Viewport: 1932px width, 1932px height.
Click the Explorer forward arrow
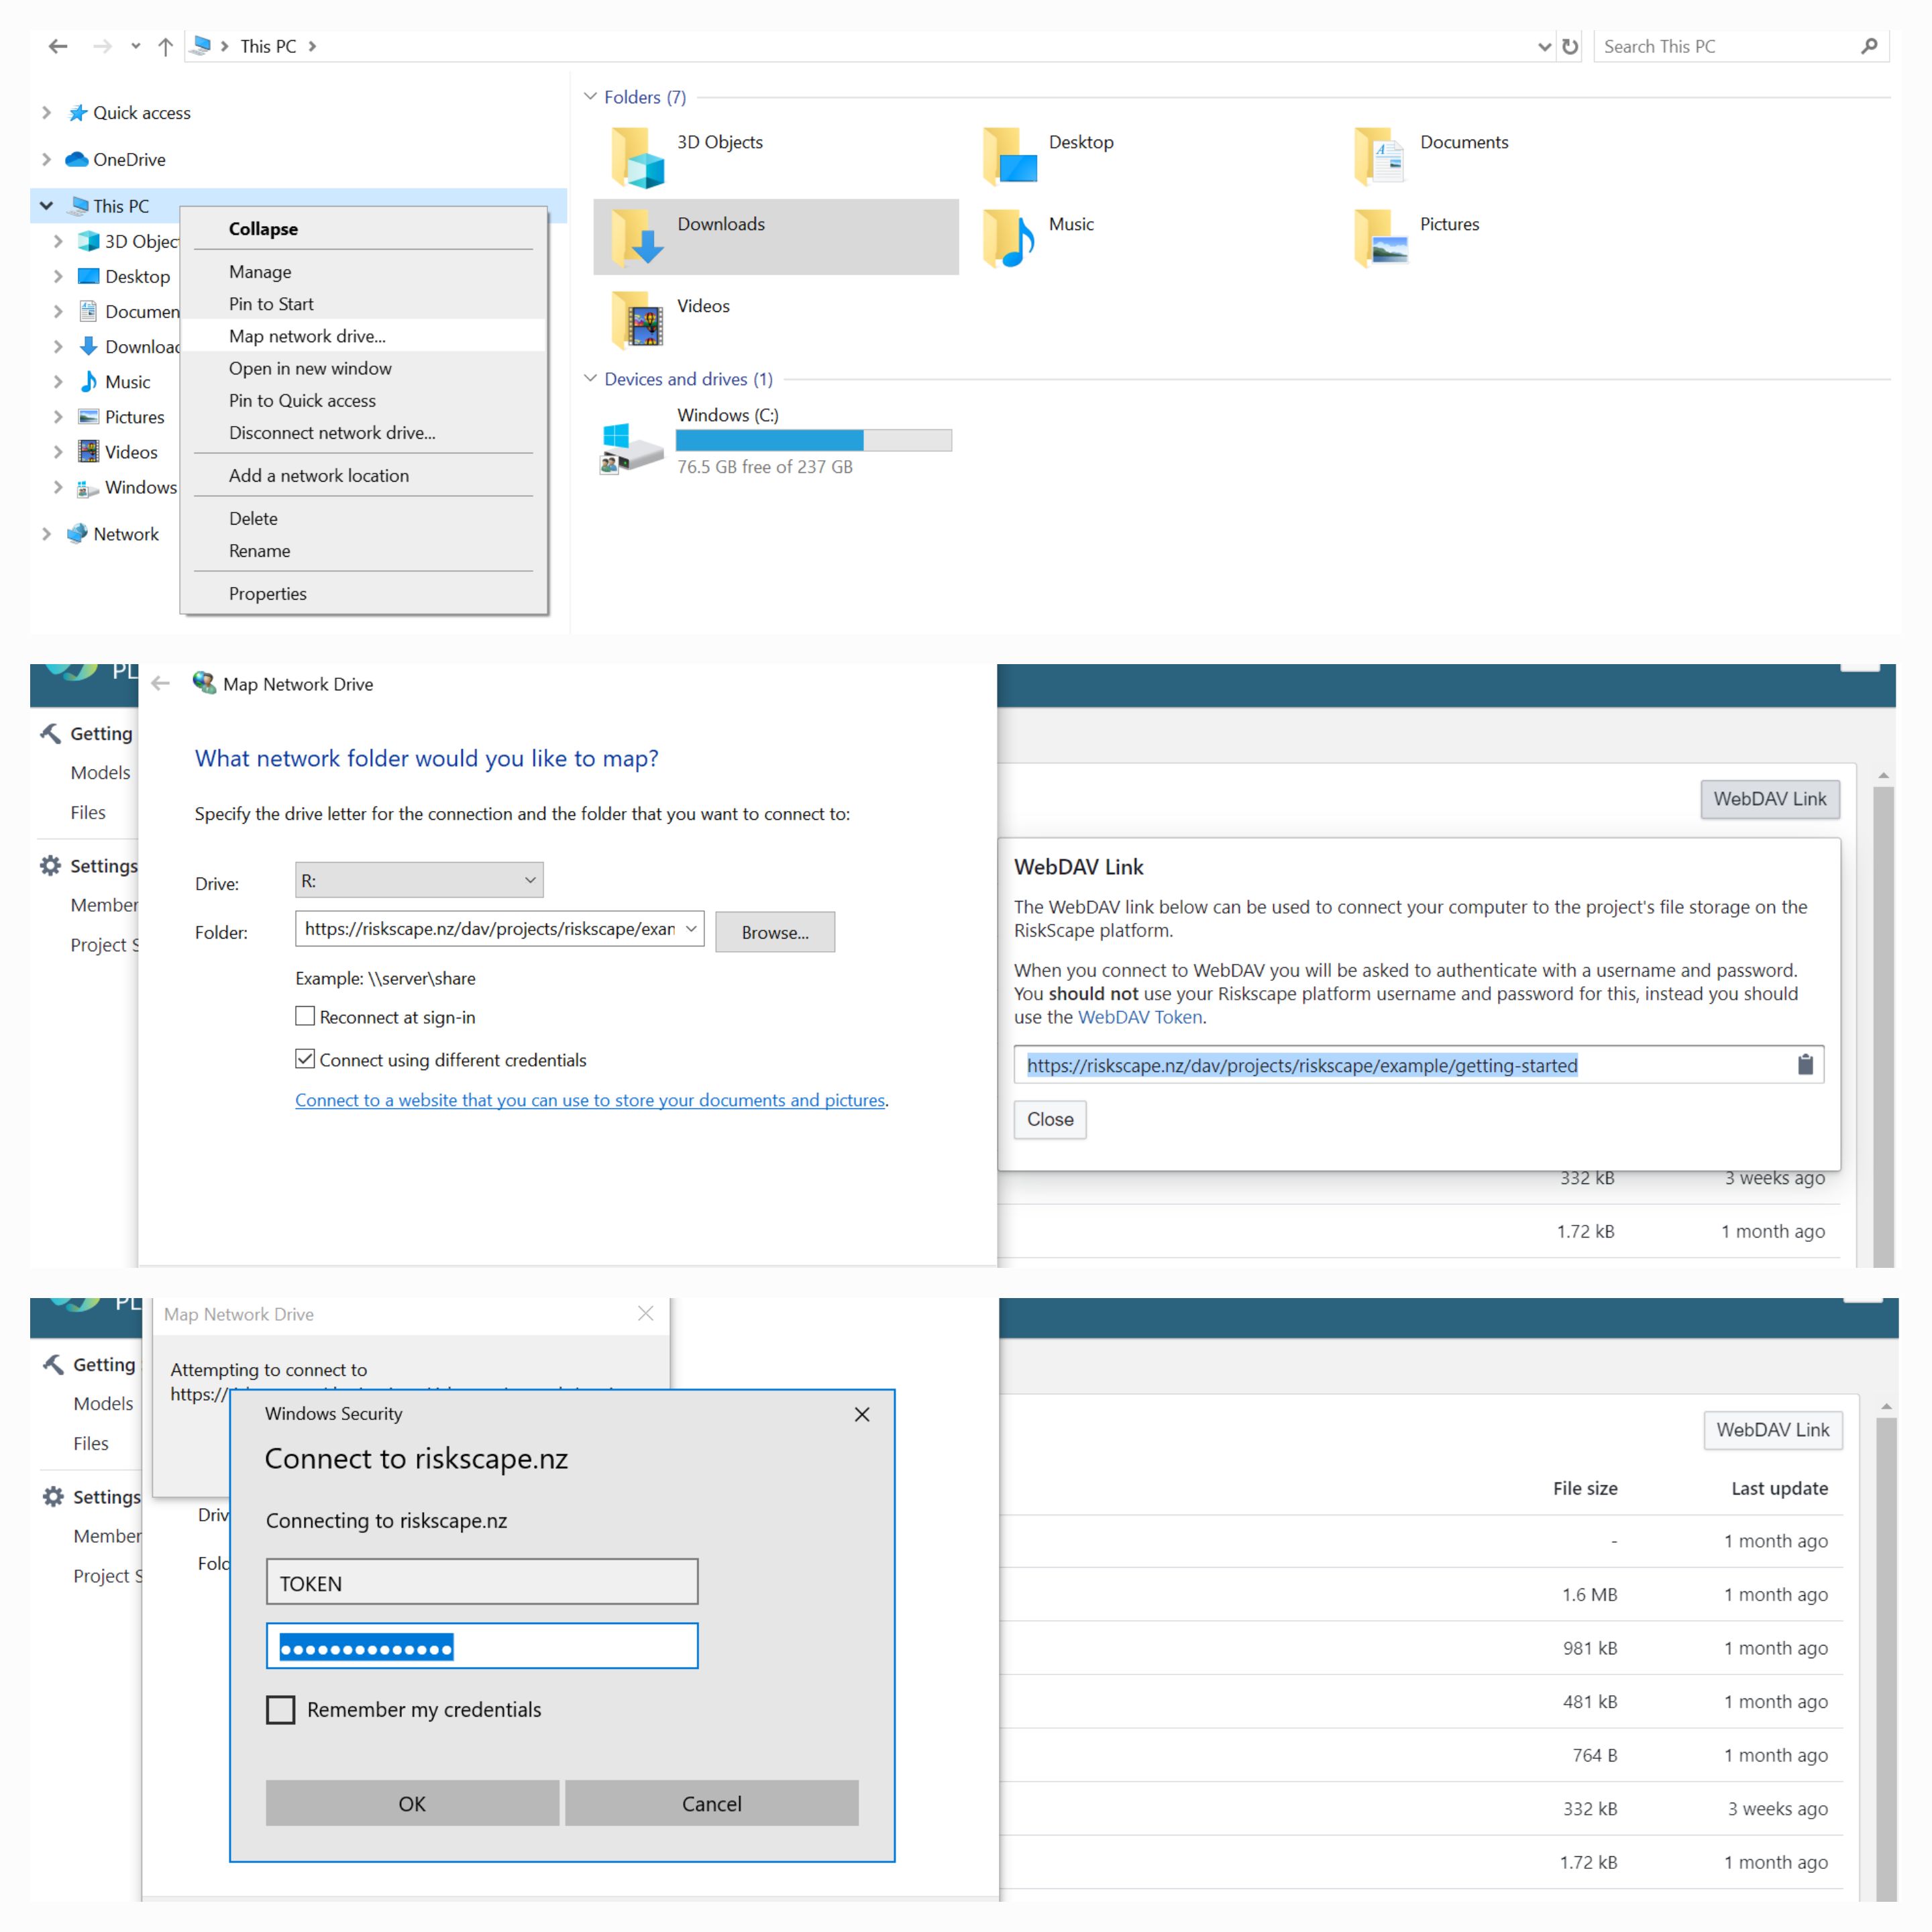(x=101, y=46)
